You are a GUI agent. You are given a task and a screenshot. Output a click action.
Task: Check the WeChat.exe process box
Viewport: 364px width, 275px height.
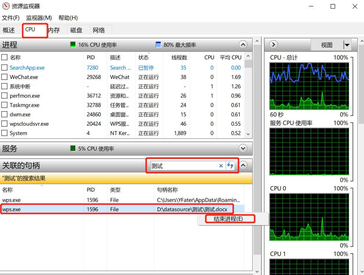tap(5, 77)
